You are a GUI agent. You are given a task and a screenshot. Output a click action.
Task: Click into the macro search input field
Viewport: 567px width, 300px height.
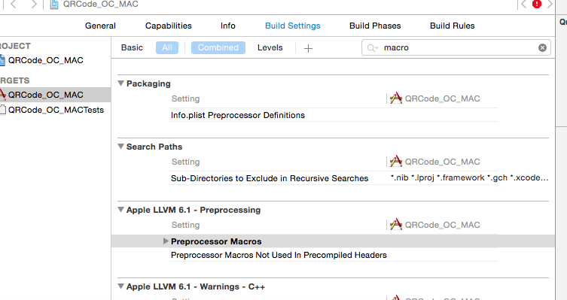(459, 47)
